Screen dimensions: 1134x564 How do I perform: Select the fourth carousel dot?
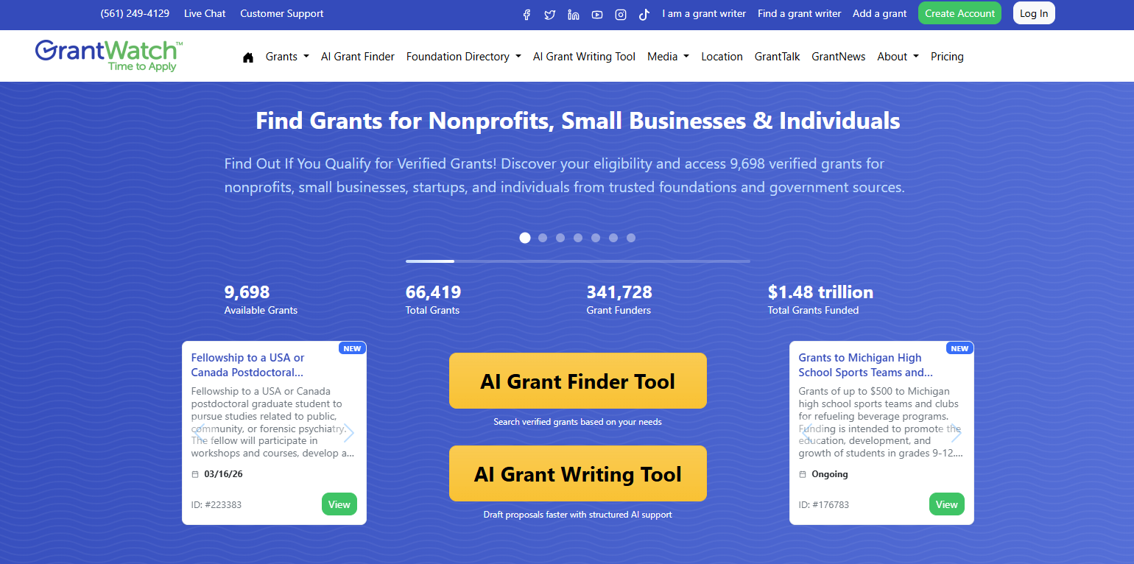[x=578, y=238]
